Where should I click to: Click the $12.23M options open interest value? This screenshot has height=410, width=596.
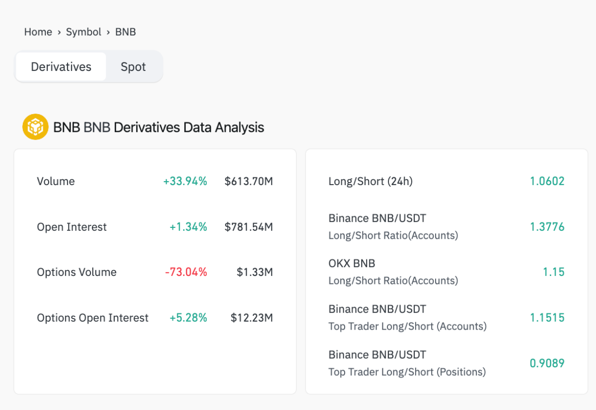pyautogui.click(x=252, y=318)
